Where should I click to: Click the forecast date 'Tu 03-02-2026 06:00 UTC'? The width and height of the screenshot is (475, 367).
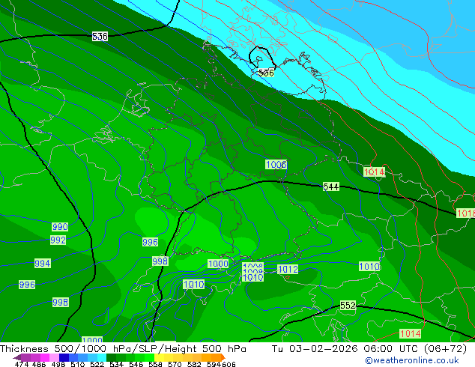[x=346, y=349]
